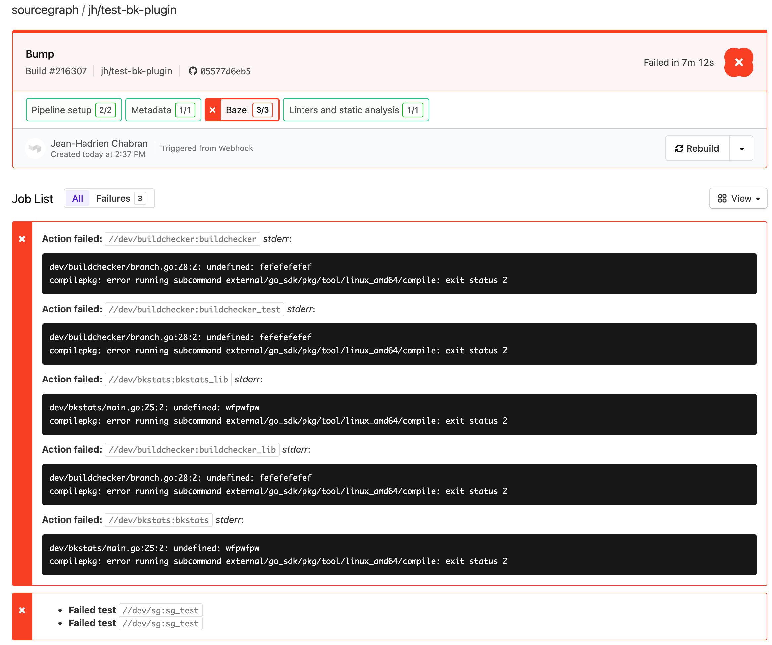
Task: Select the Metadata 1/1 step
Action: pyautogui.click(x=163, y=110)
